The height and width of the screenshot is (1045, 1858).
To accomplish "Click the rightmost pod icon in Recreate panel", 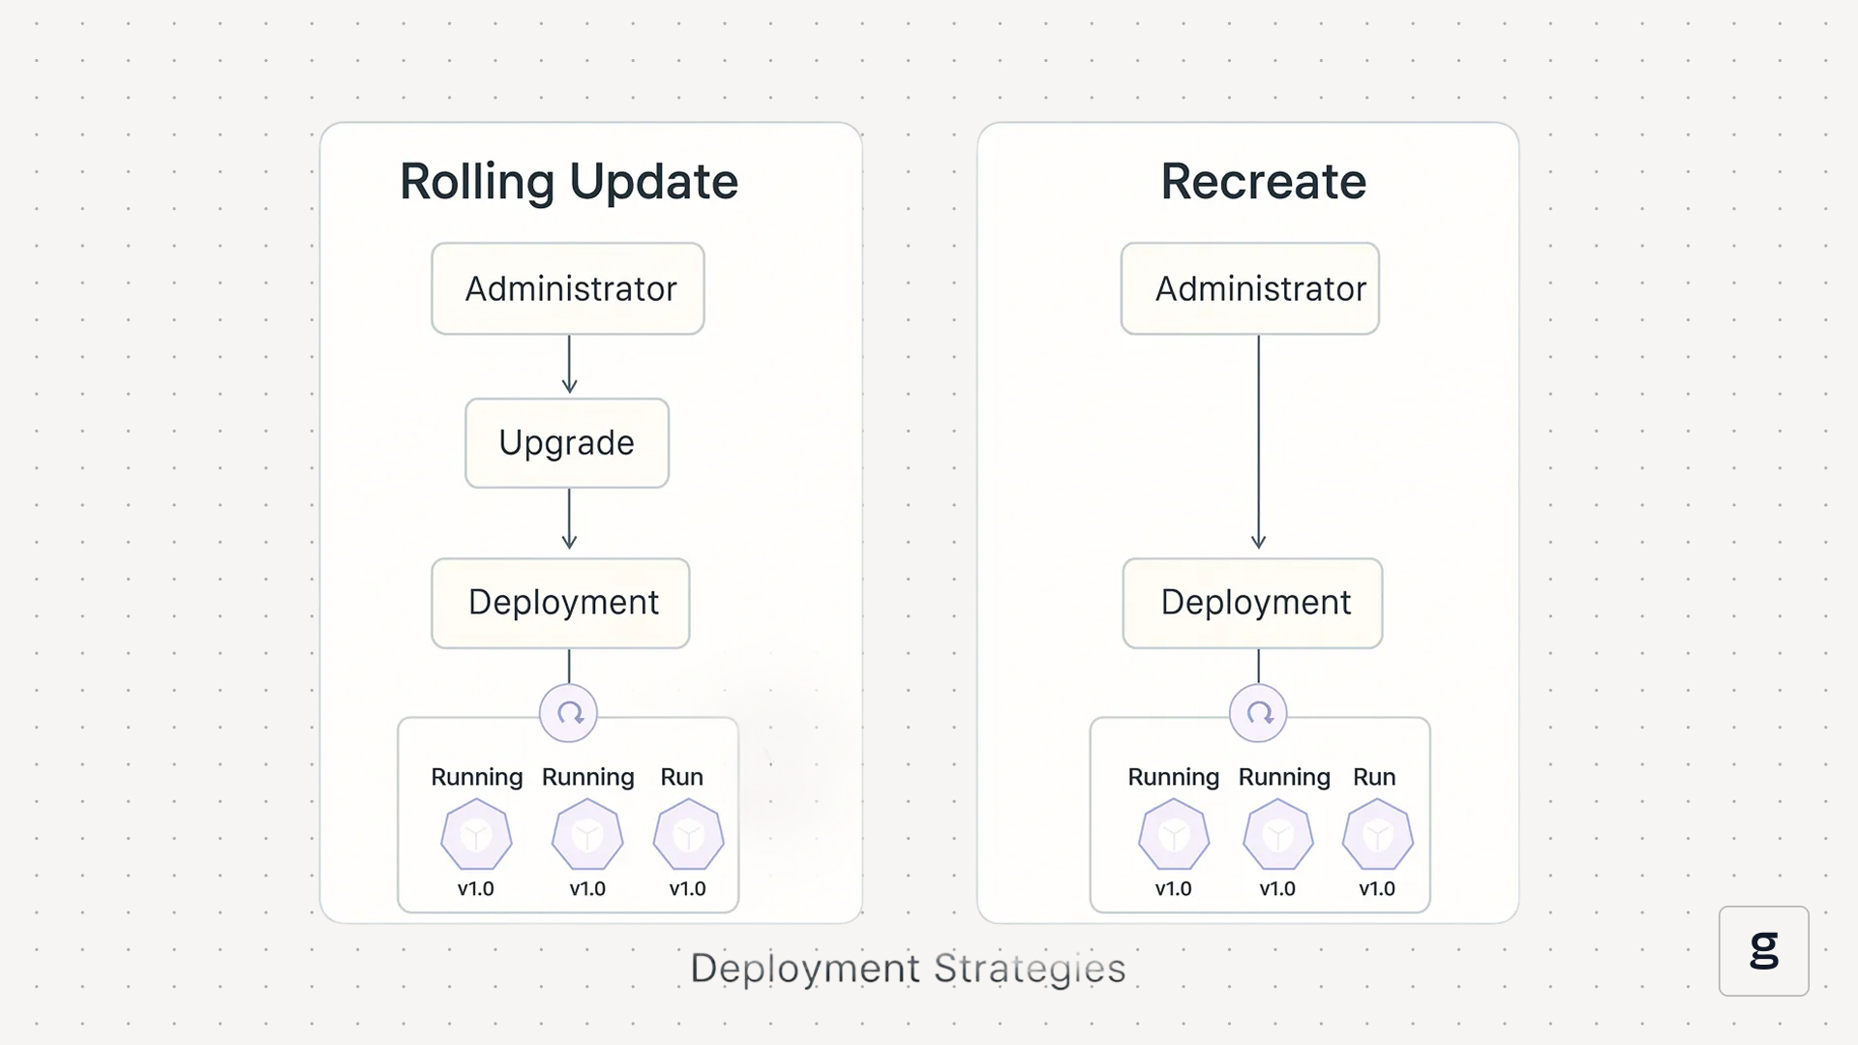I will coord(1377,834).
